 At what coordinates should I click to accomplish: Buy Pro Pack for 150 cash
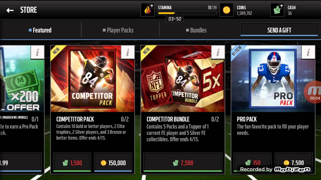[x=253, y=162]
